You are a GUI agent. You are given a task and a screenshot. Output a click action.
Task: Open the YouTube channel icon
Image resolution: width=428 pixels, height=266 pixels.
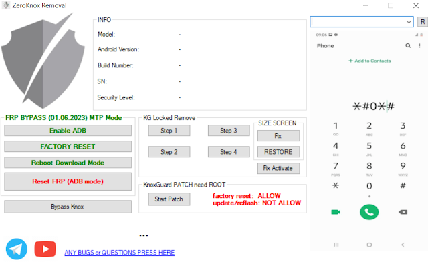point(45,249)
